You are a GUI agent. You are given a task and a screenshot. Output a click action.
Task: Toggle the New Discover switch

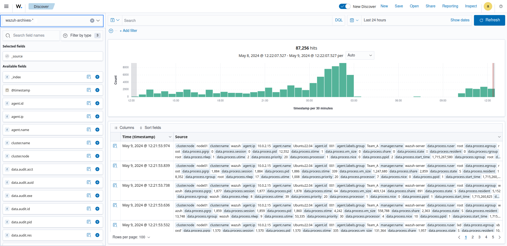(345, 6)
